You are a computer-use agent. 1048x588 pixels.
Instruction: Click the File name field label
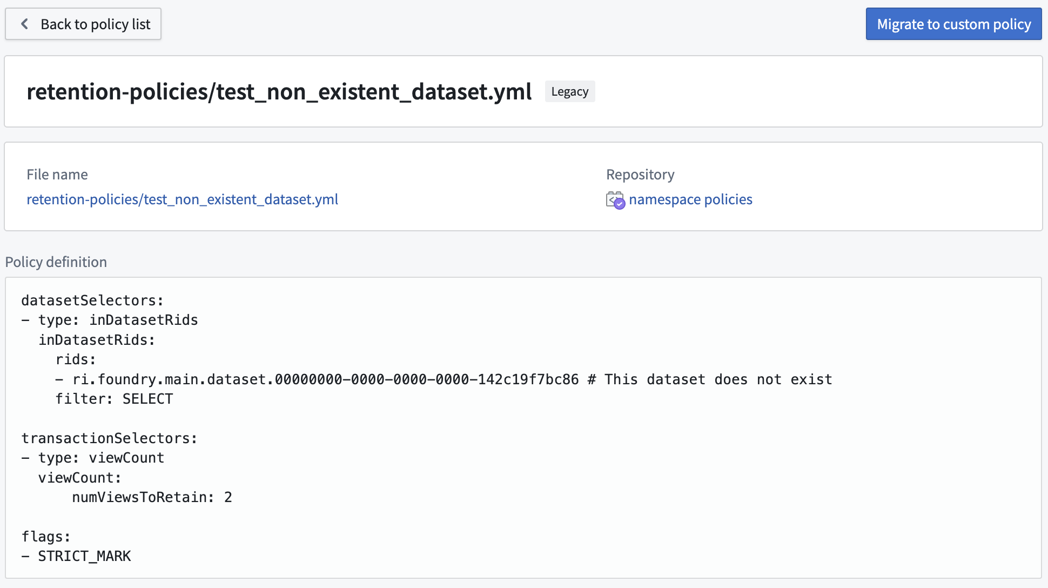(57, 175)
